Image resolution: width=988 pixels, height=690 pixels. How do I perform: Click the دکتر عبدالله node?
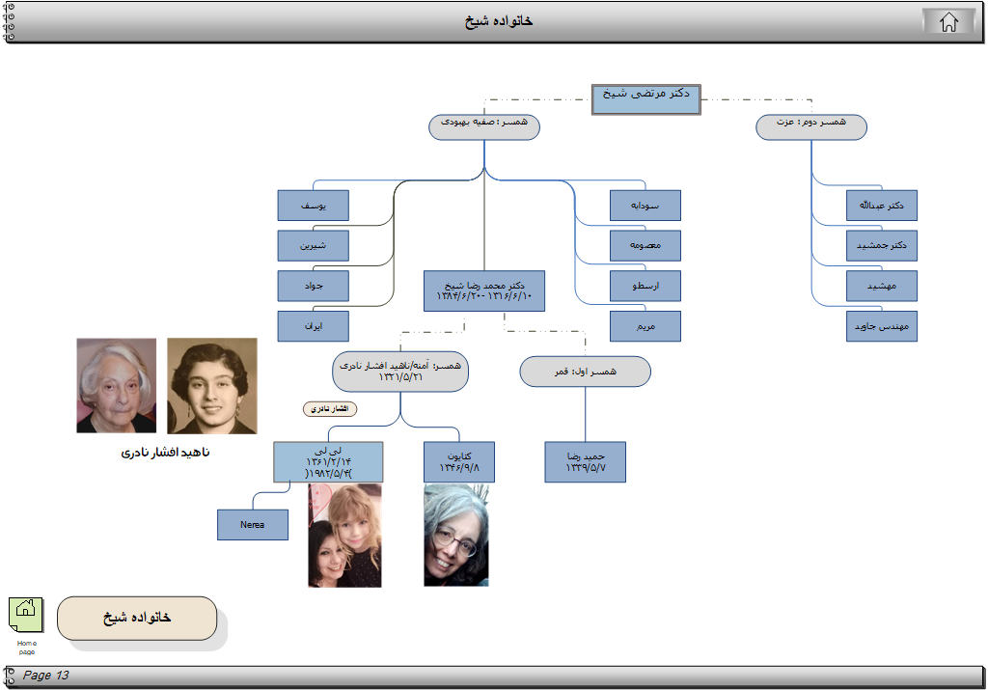coord(881,206)
